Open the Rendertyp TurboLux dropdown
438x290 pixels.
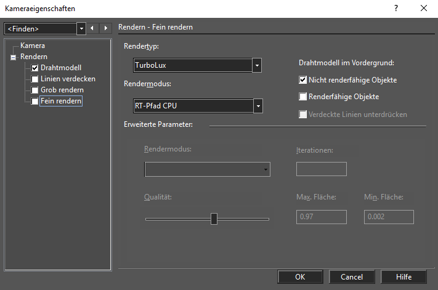[257, 65]
